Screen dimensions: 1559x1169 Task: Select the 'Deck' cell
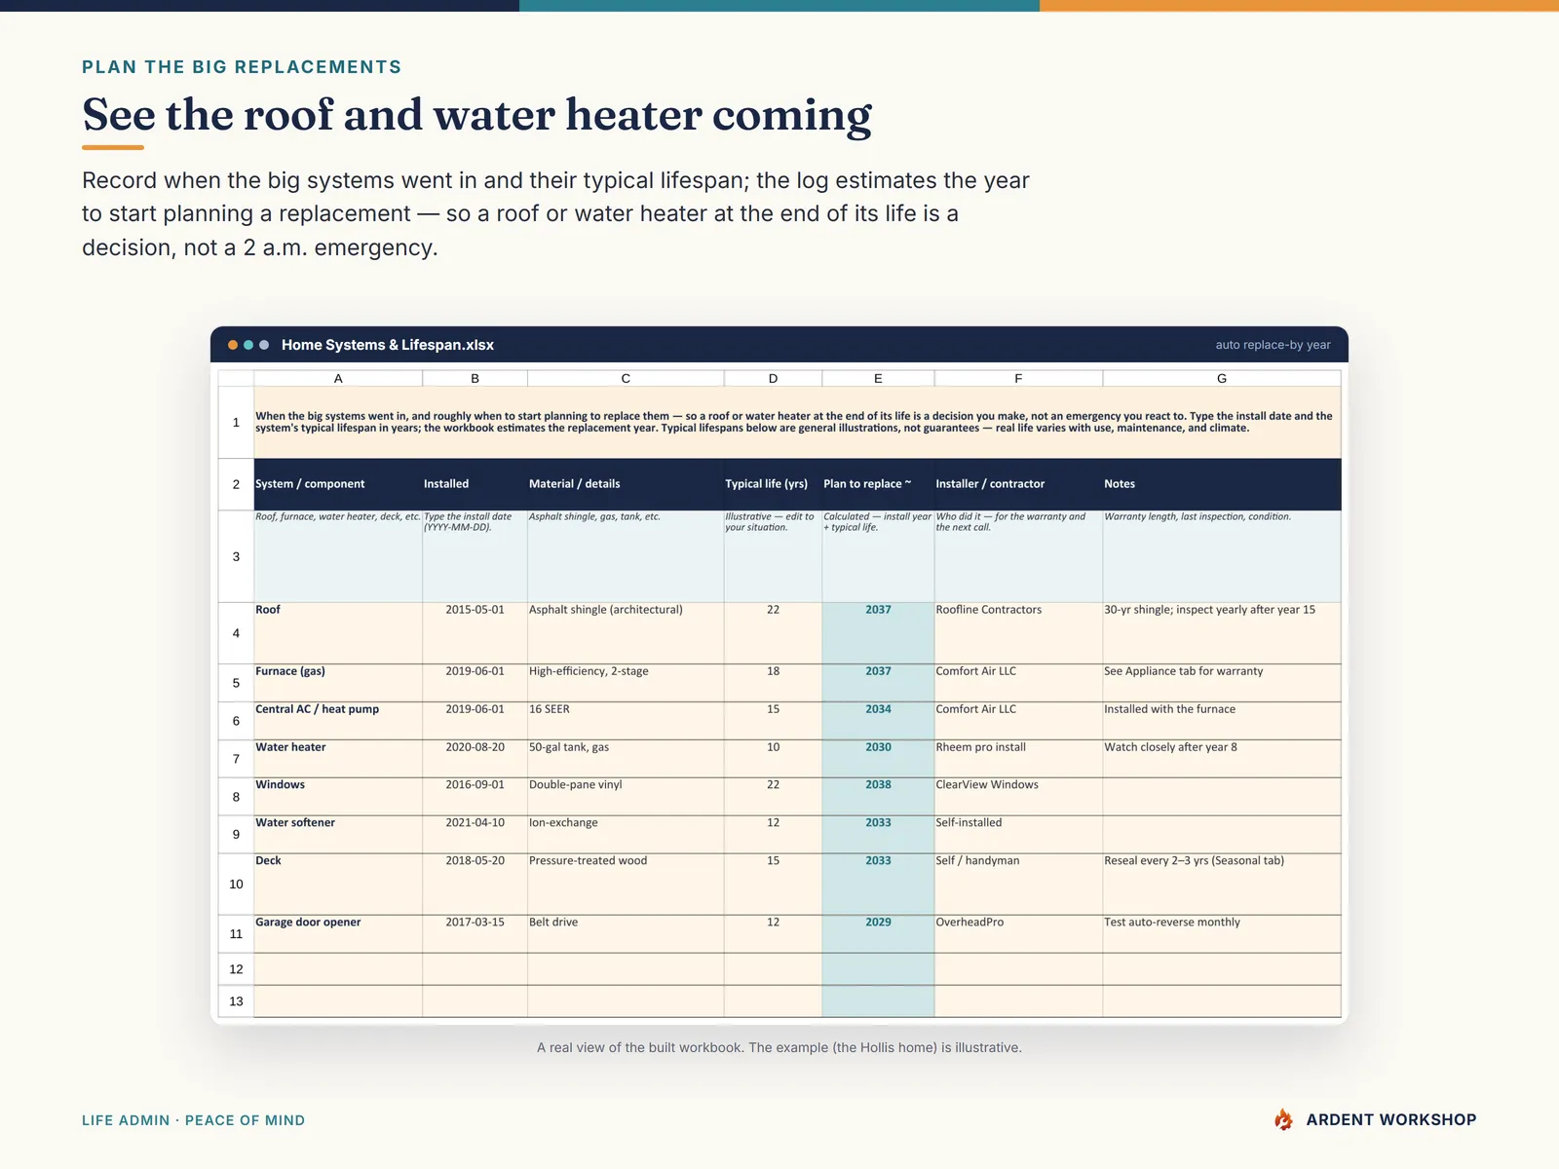(338, 885)
